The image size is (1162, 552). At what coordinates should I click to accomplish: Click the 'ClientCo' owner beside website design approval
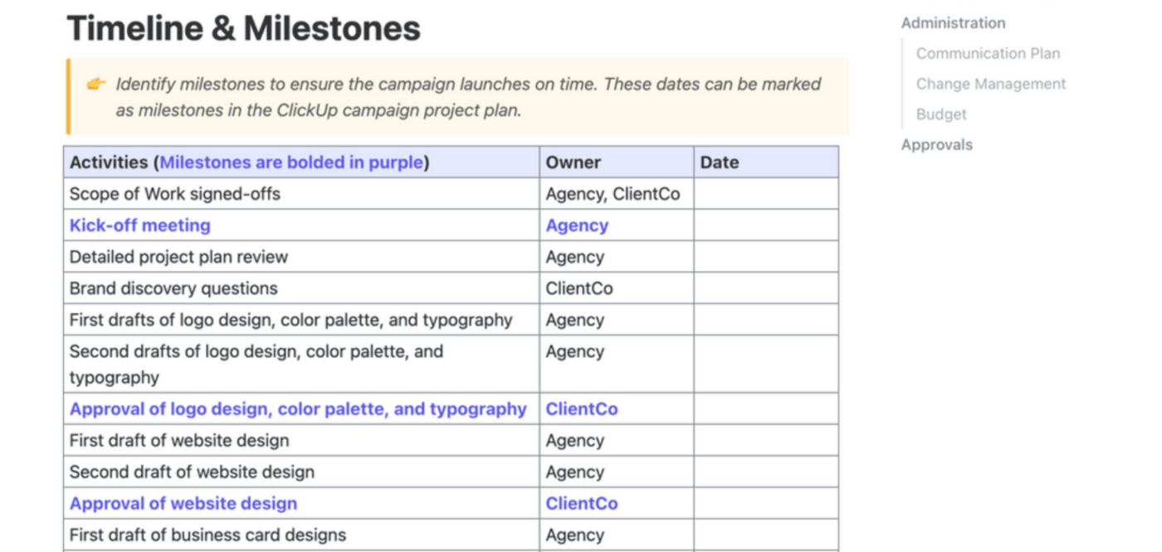click(x=582, y=503)
